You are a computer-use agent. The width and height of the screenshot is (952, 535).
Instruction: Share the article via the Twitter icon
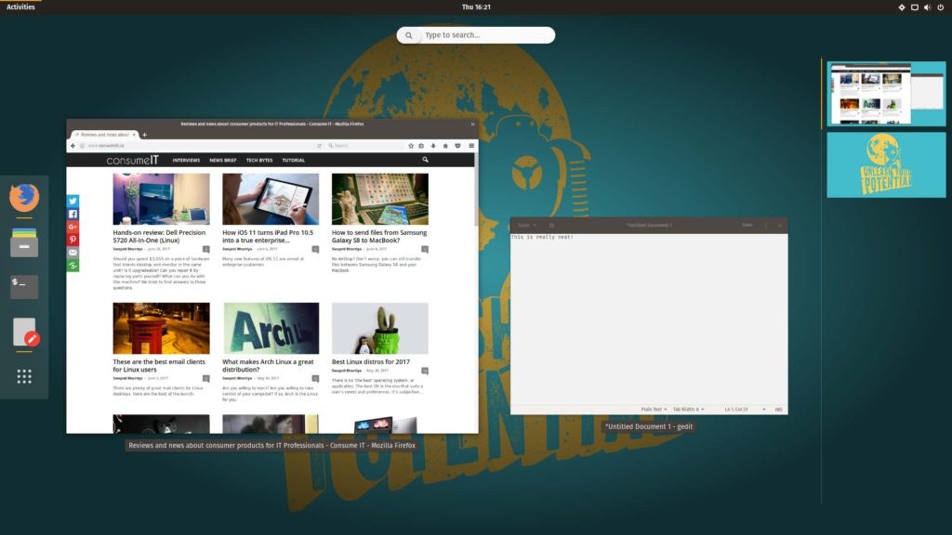click(x=72, y=200)
